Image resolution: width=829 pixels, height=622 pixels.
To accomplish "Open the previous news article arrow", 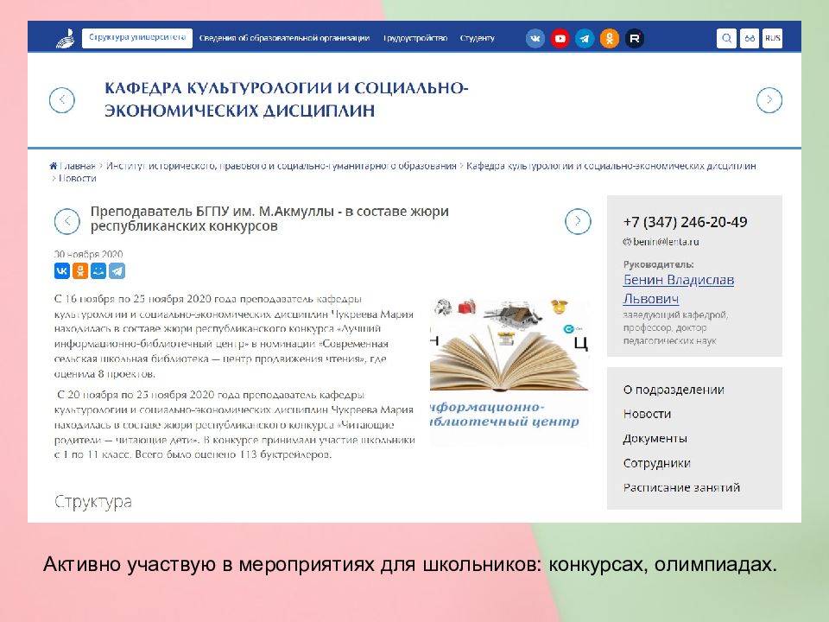I will 67,221.
